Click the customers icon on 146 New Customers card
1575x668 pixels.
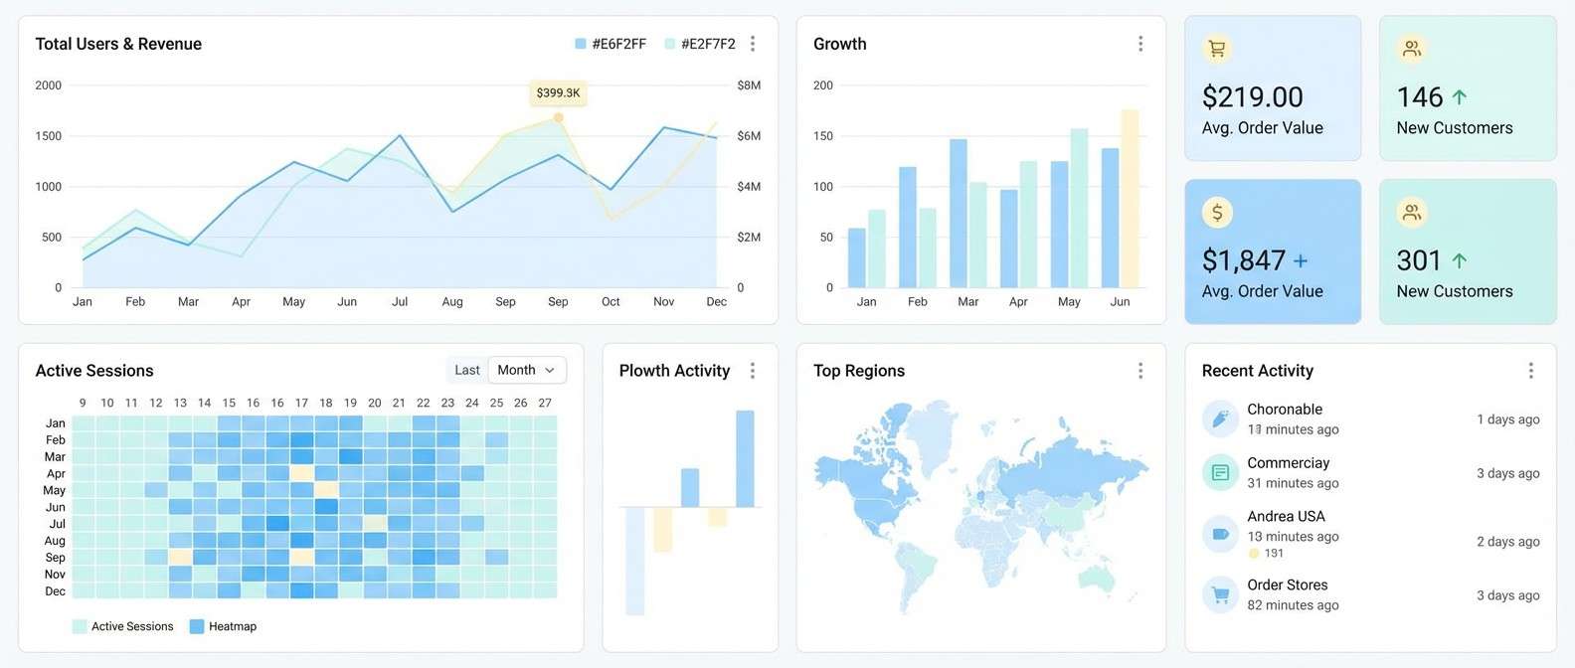point(1411,47)
